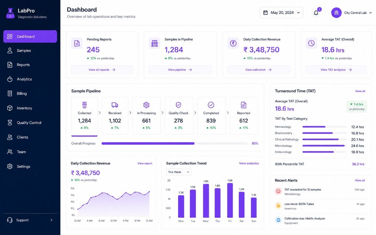Click the Wed bar in the collection trend chart

pos(206,201)
